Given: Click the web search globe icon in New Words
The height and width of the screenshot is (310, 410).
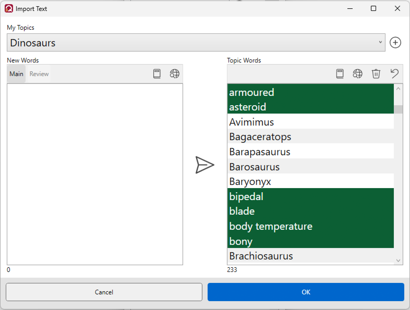Looking at the screenshot, I should pos(174,74).
